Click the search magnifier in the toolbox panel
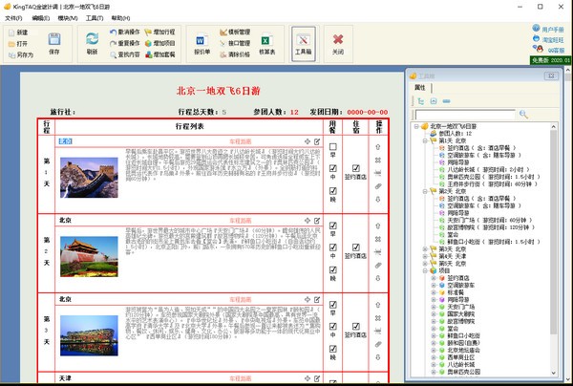Screen dimensions: 573x386 [523, 115]
